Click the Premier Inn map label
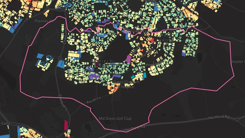The height and width of the screenshot is (138, 245). pos(44,21)
